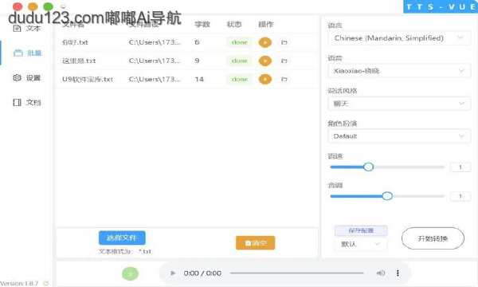This screenshot has height=287, width=478.
Task: Click the 选择文件 button
Action: coord(122,238)
